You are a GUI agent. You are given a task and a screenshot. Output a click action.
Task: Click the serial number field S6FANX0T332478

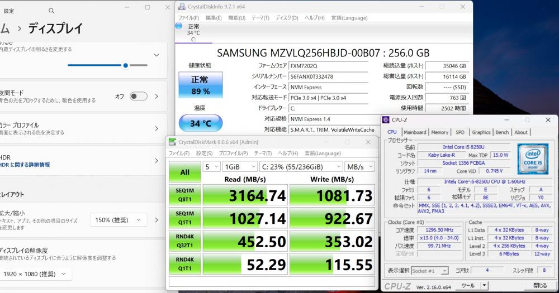(x=328, y=76)
